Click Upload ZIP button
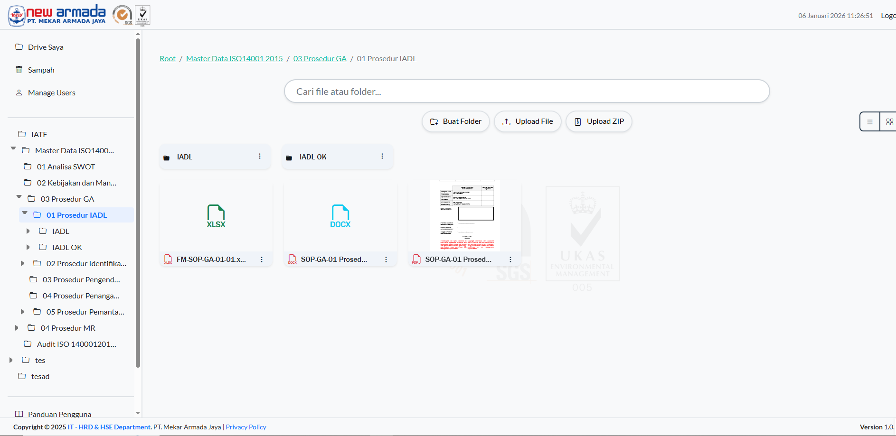The image size is (896, 436). coord(599,121)
